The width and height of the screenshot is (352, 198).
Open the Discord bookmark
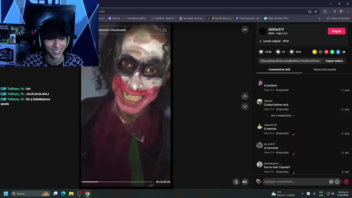point(114,18)
